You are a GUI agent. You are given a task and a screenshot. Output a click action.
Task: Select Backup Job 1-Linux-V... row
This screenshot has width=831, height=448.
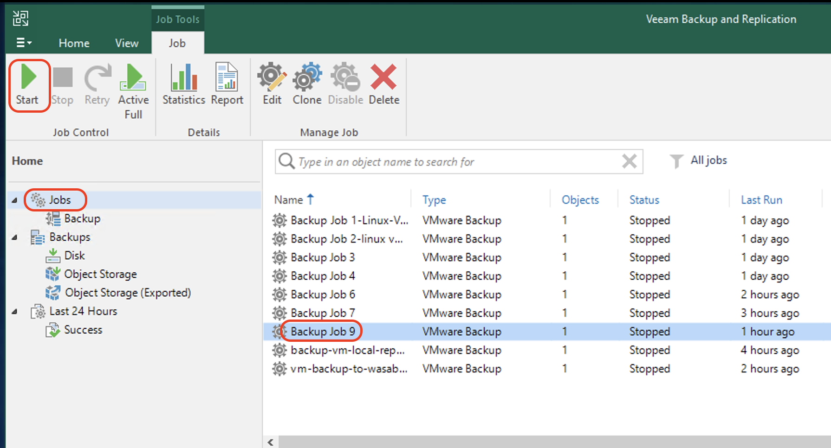point(547,220)
